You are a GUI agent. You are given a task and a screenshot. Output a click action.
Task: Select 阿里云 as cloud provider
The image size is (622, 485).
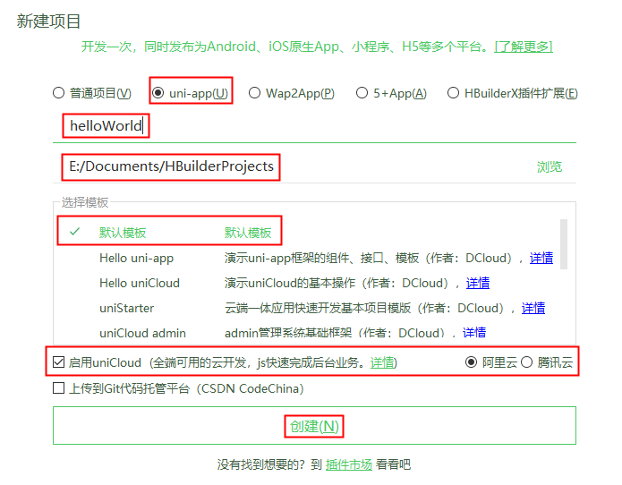coord(472,362)
